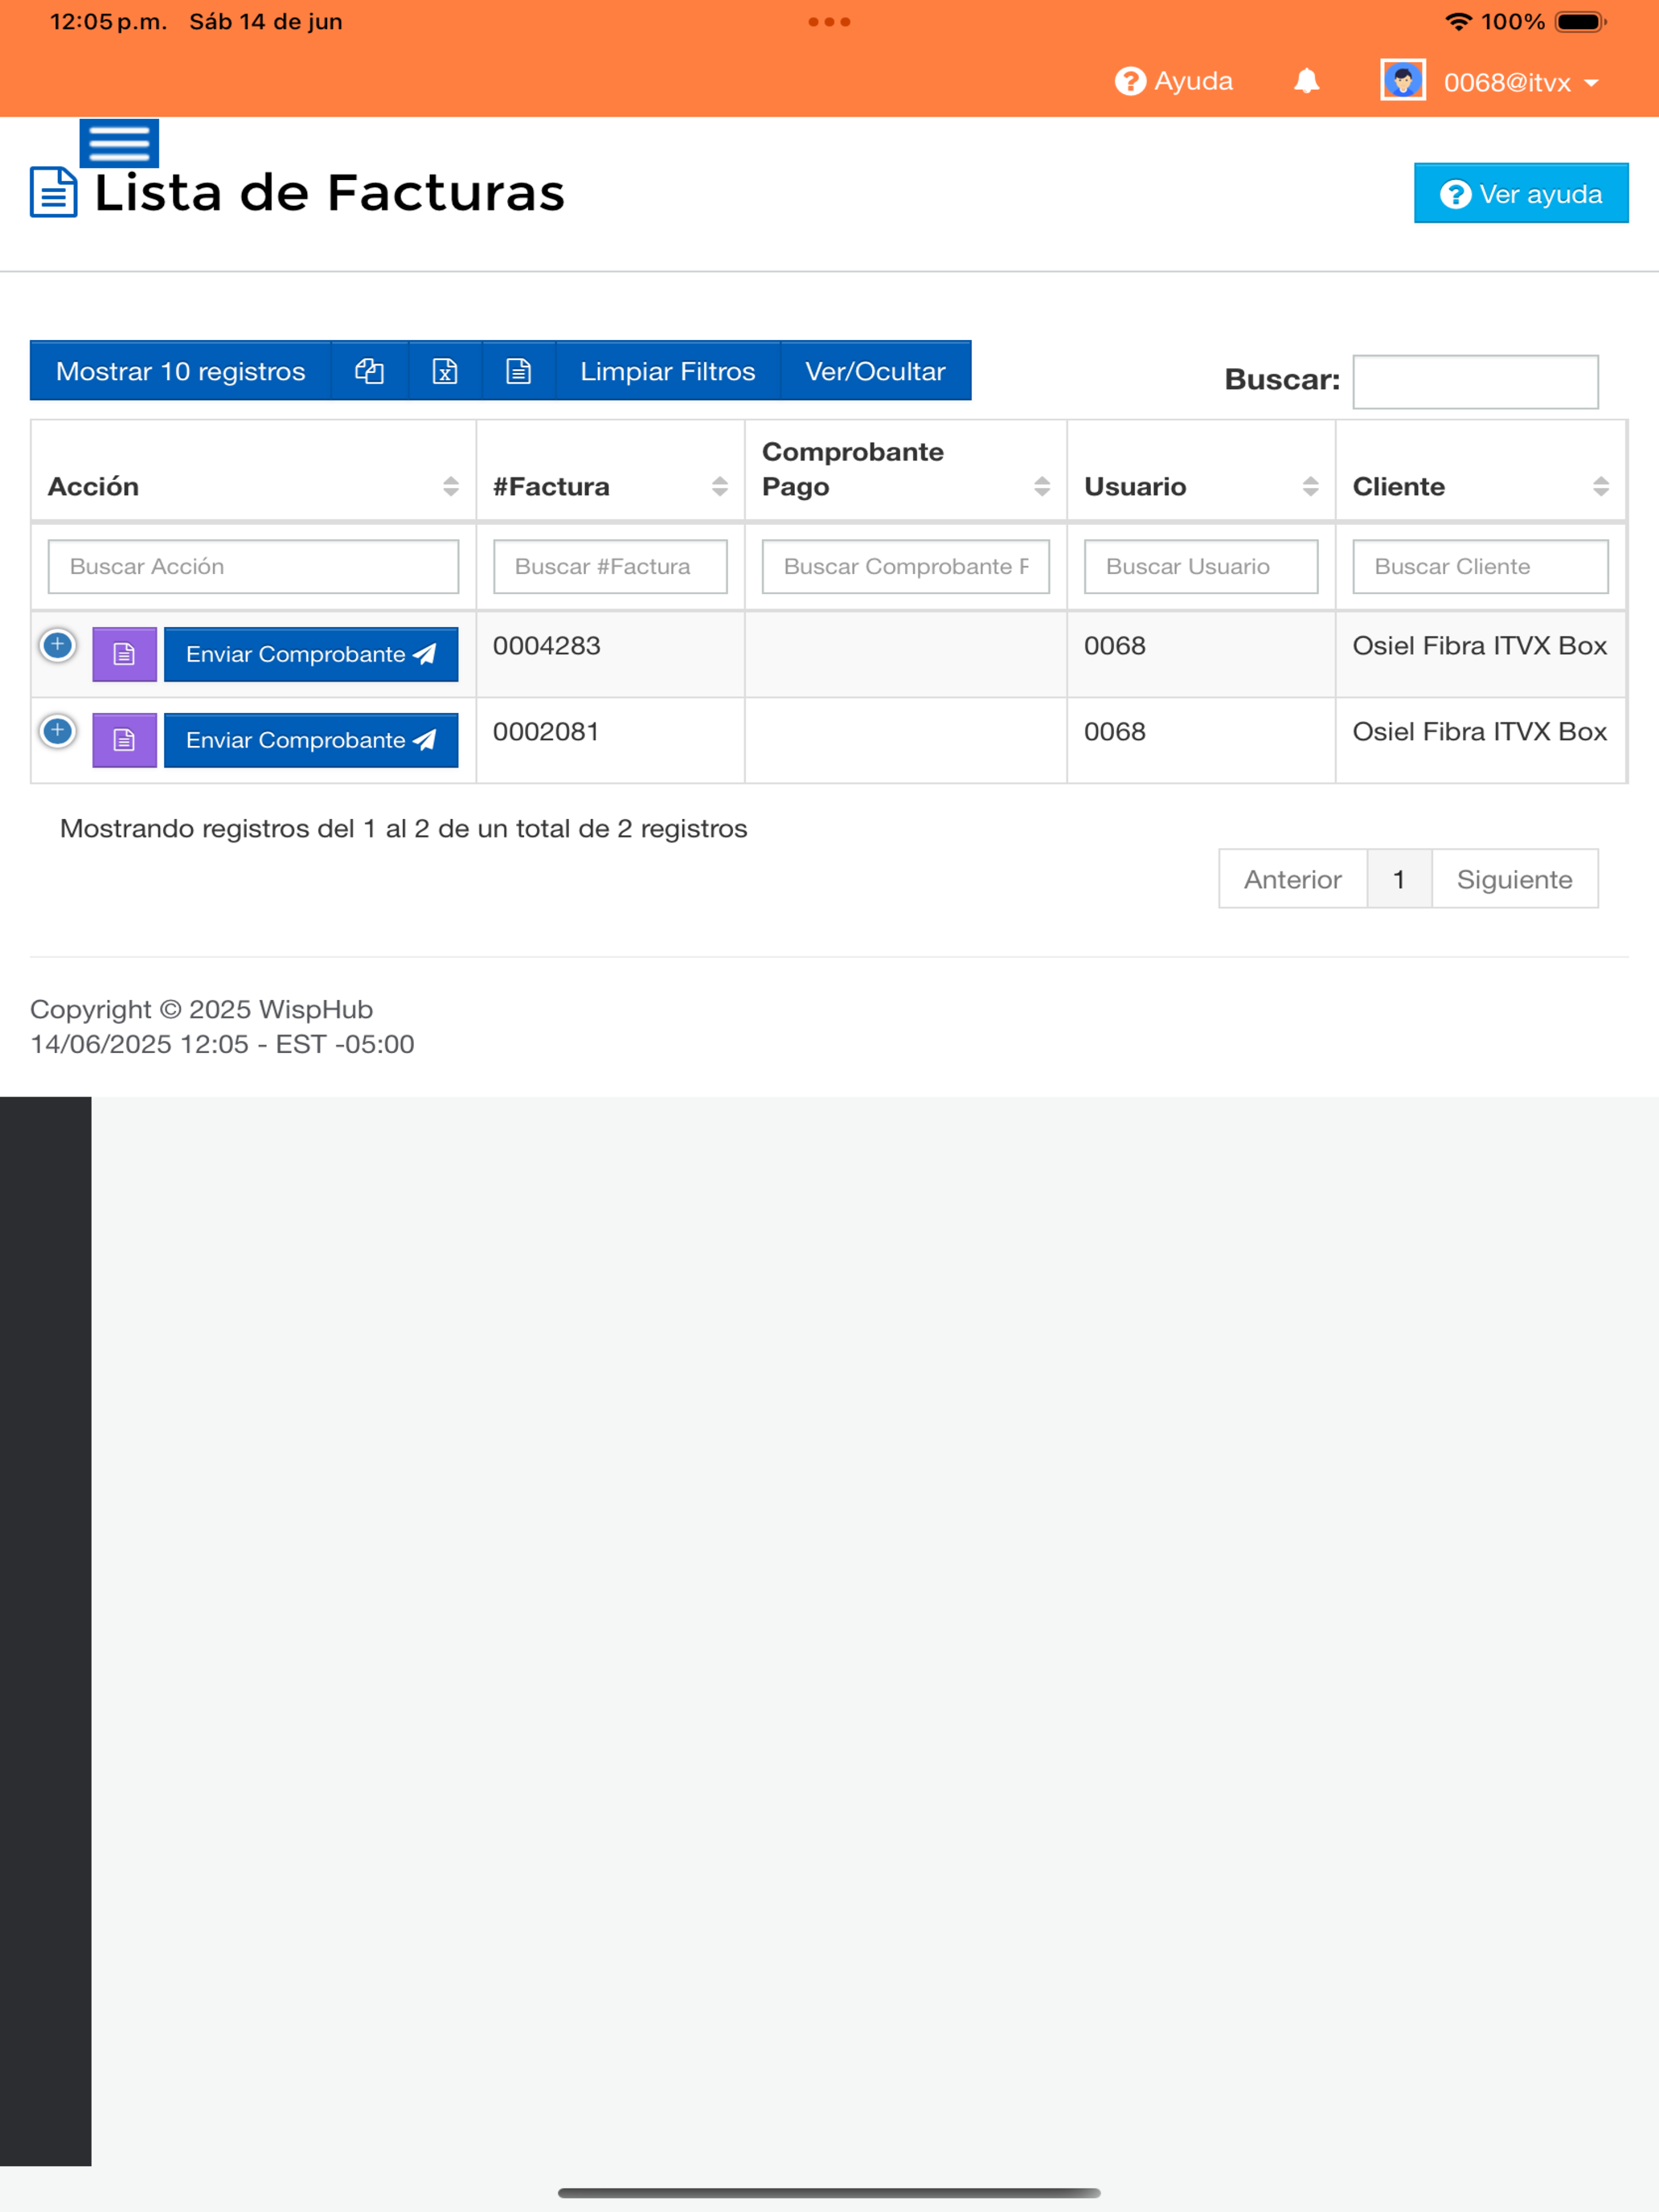Image resolution: width=1659 pixels, height=2212 pixels.
Task: Expand row details for invoice 0002081
Action: [58, 731]
